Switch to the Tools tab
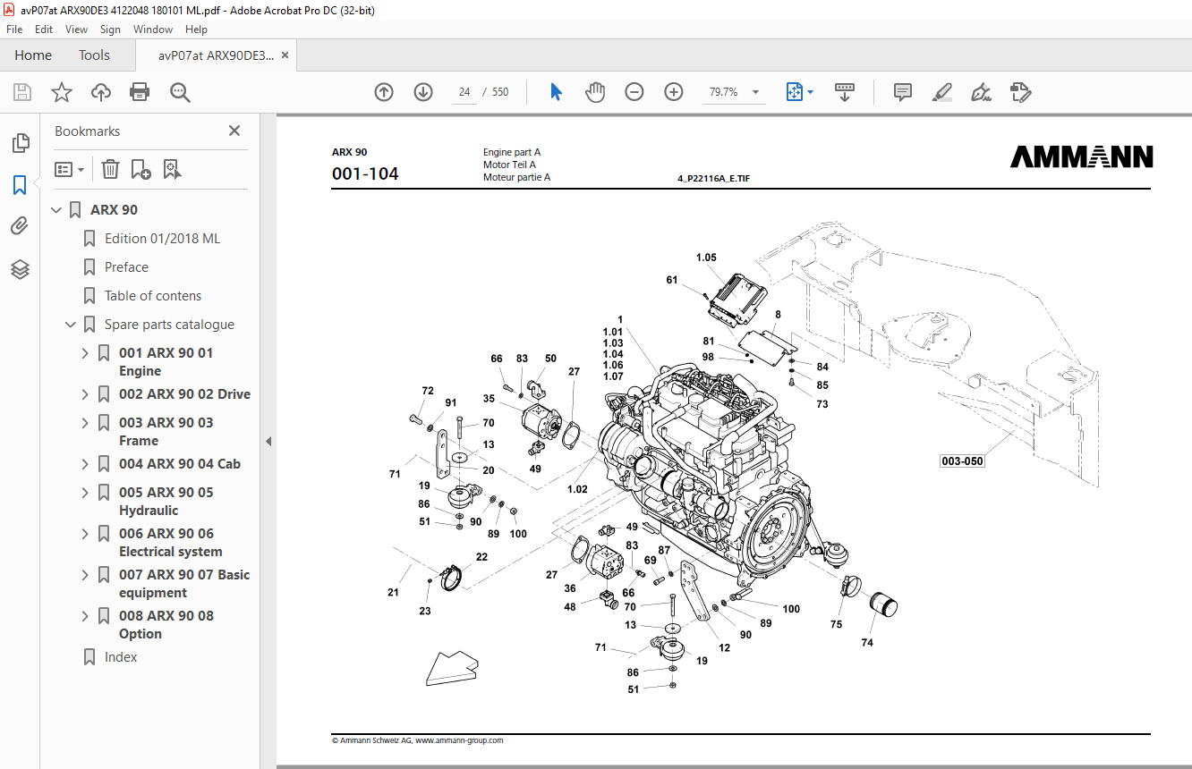This screenshot has height=769, width=1192. pyautogui.click(x=94, y=55)
